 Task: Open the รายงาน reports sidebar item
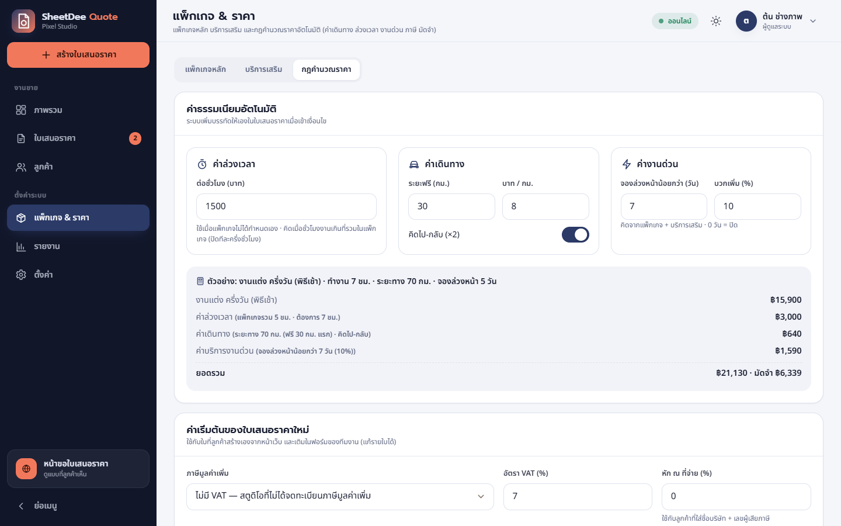pos(78,247)
